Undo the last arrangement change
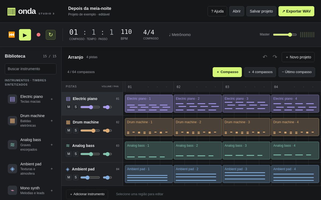Image resolution: width=321 pixels, height=200 pixels. pyautogui.click(x=265, y=57)
